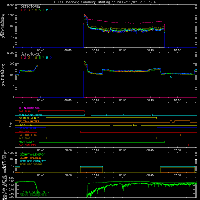Click A2Z_FLAG label

[x=24, y=138]
